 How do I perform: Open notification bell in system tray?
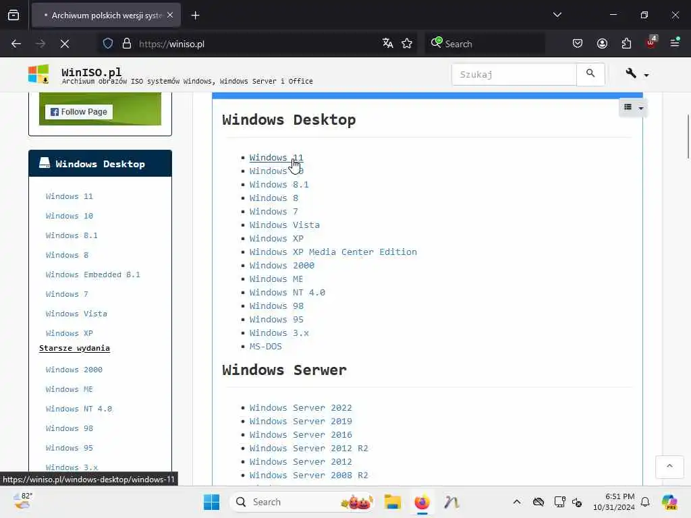coord(645,502)
